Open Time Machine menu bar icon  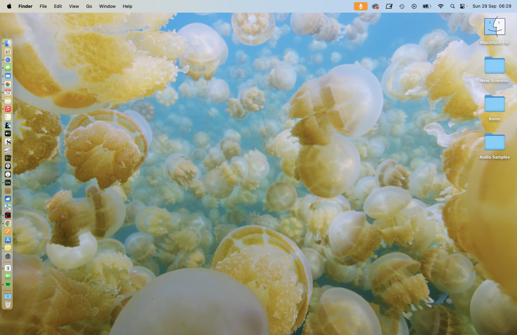coord(402,6)
